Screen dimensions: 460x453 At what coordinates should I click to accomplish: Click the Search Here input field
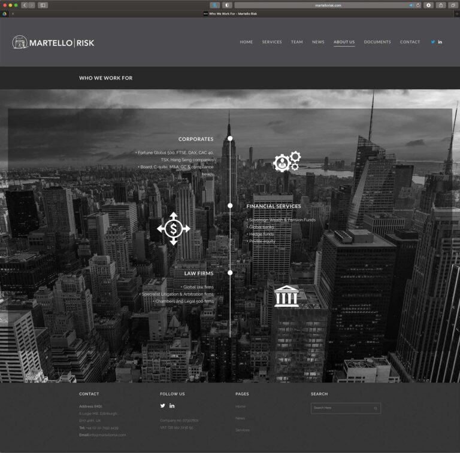pos(341,408)
